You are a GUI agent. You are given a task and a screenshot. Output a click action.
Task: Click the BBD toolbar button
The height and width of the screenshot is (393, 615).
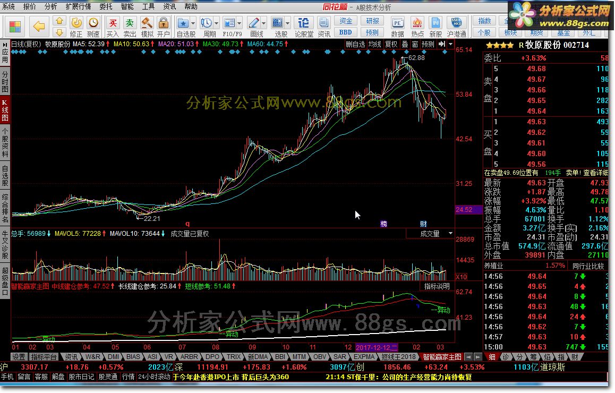(x=346, y=32)
